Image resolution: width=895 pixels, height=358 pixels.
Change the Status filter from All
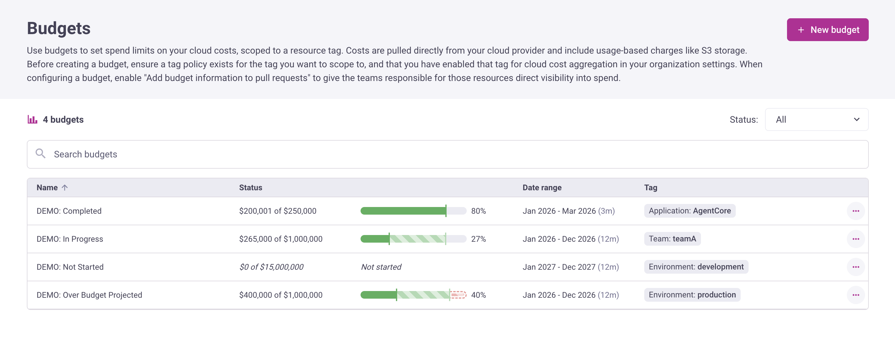(817, 119)
